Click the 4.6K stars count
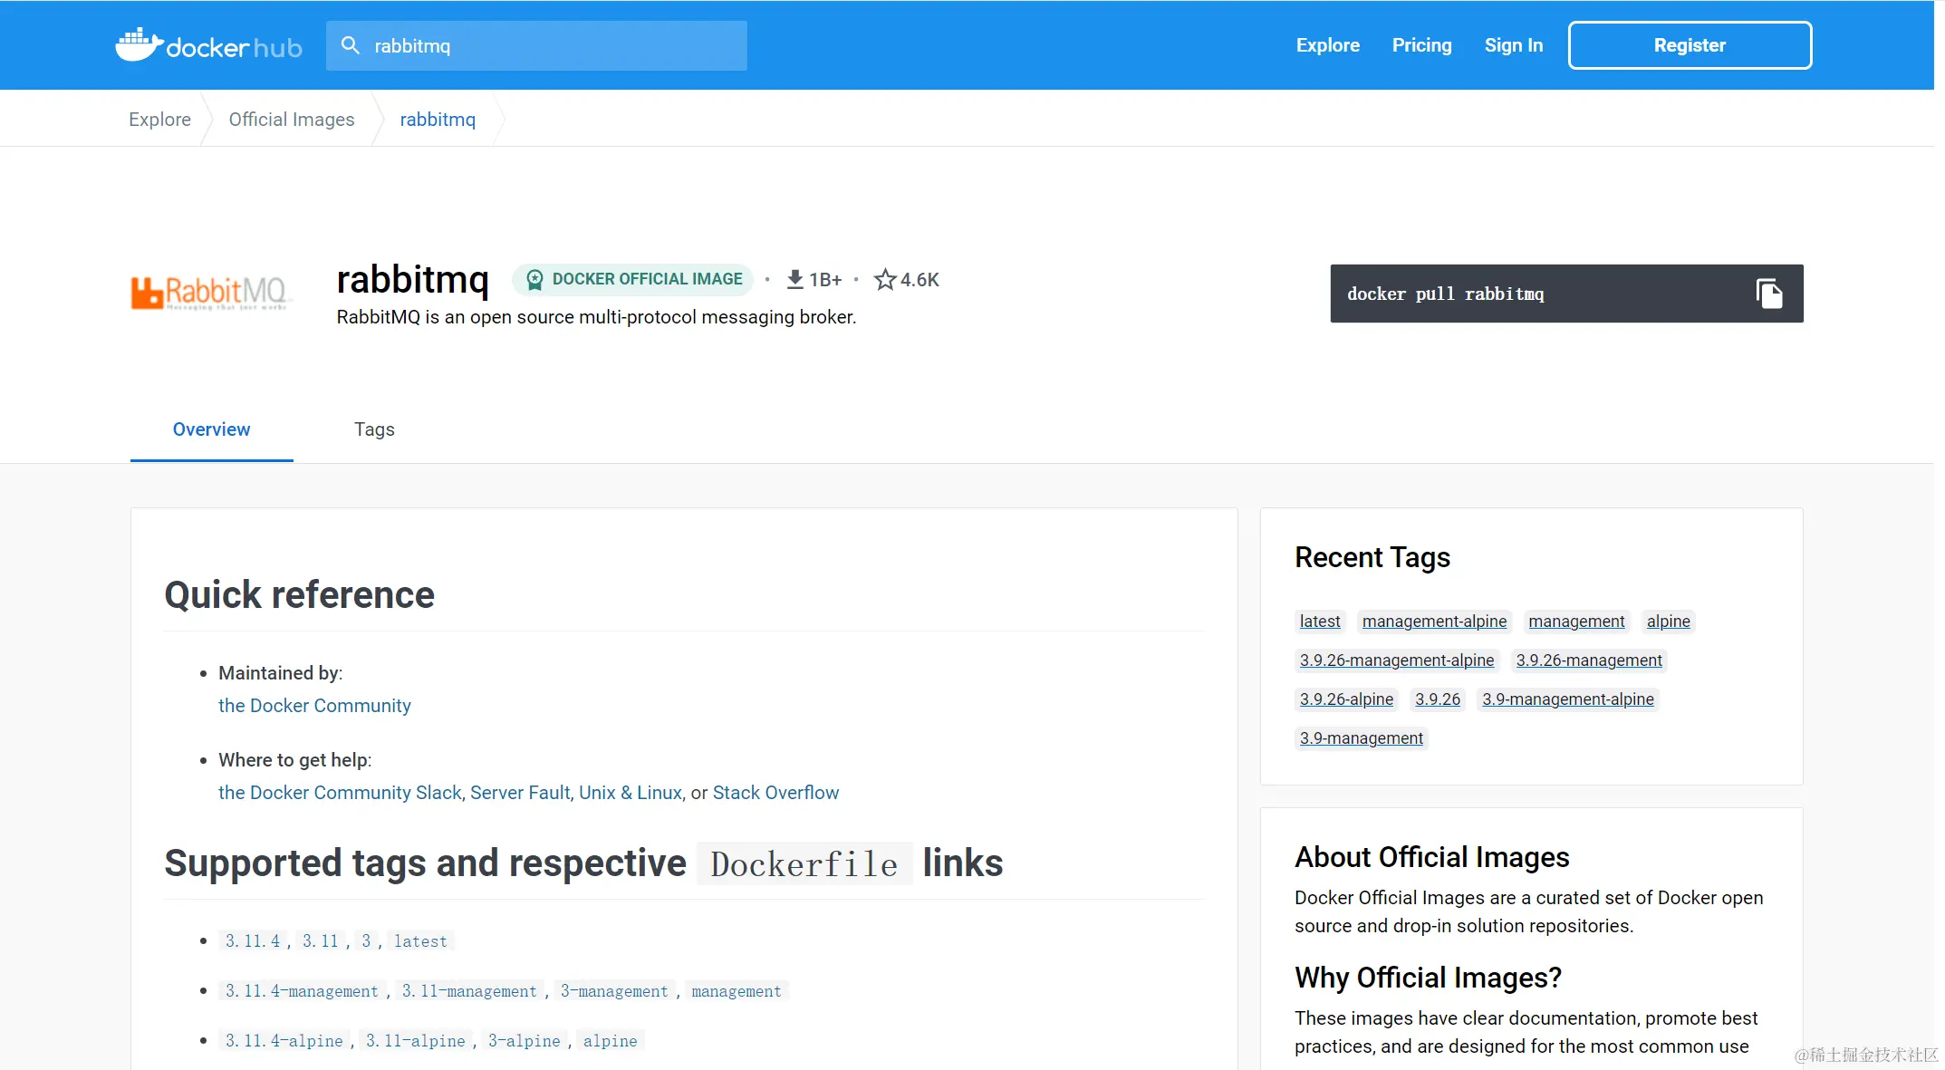The height and width of the screenshot is (1070, 1945). click(x=920, y=280)
